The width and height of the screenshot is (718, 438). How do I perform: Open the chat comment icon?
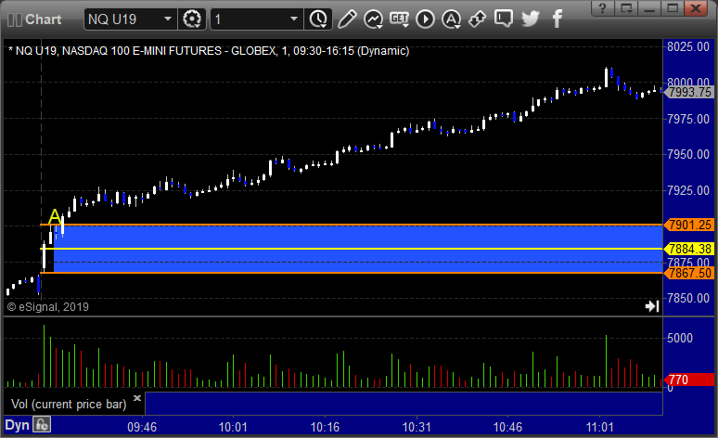504,19
